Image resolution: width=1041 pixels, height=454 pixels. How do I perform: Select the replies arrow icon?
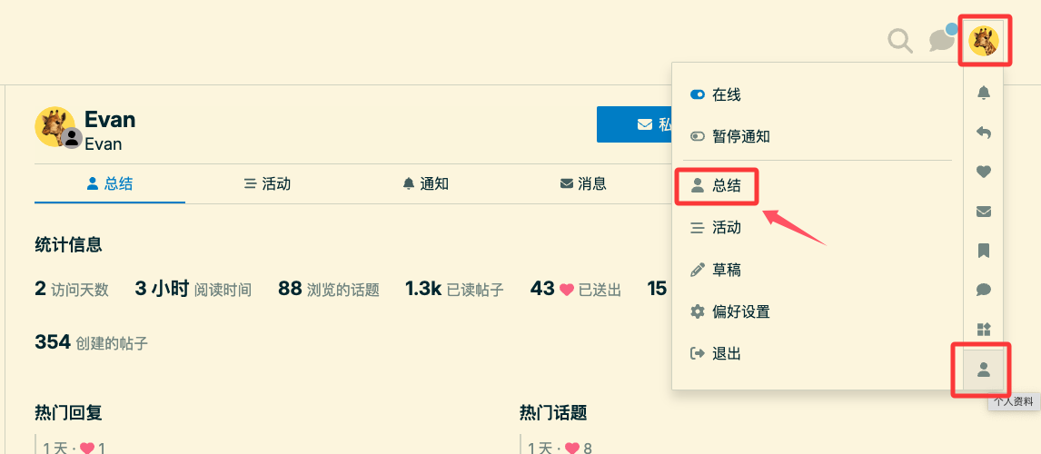[x=984, y=133]
